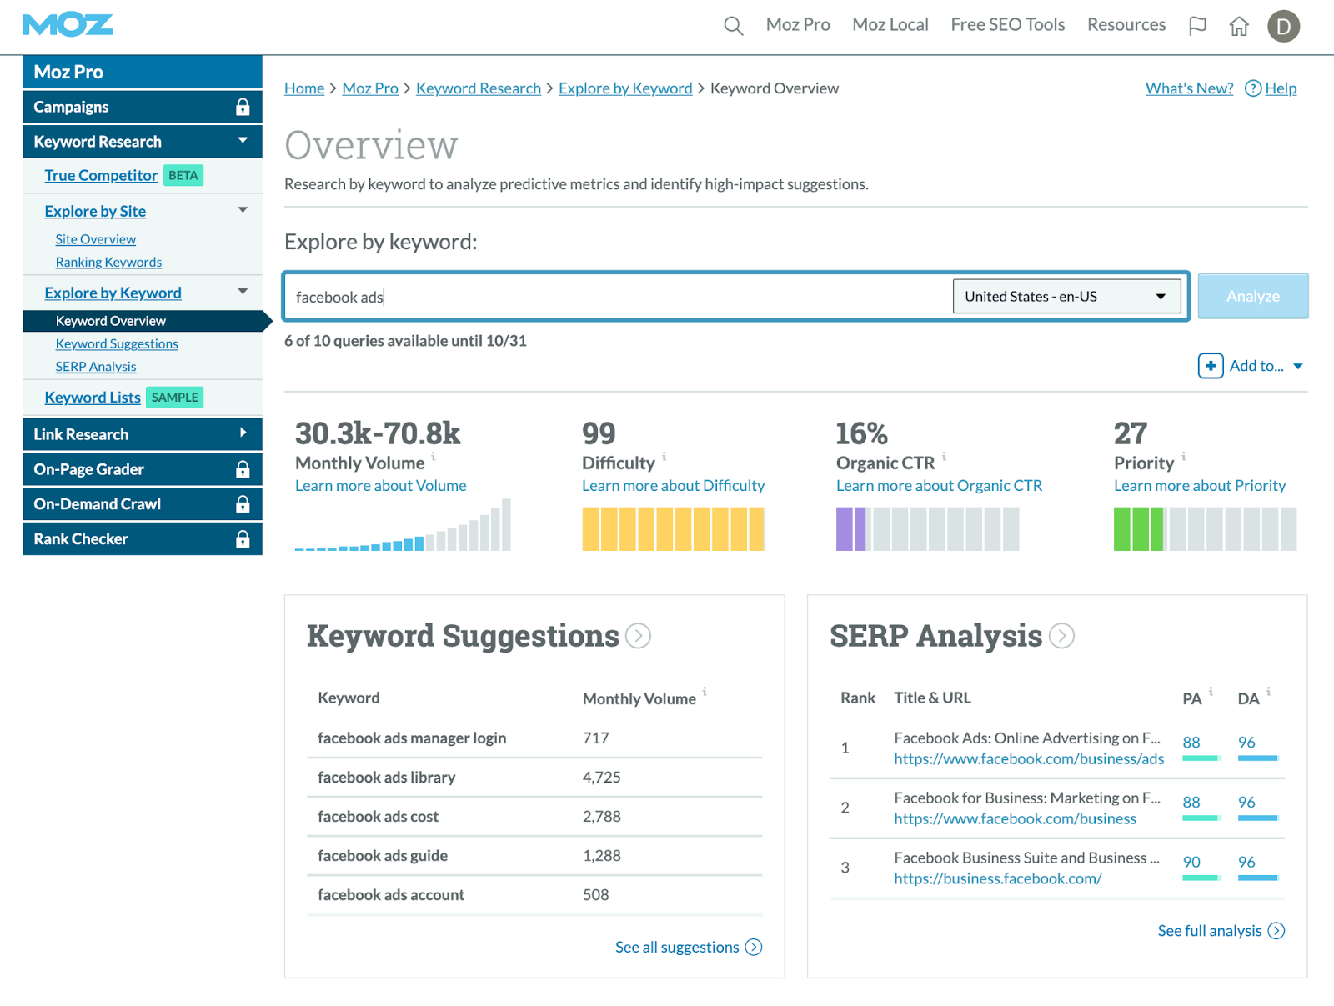This screenshot has height=1006, width=1334.
Task: Click the Help question mark icon
Action: [1252, 88]
